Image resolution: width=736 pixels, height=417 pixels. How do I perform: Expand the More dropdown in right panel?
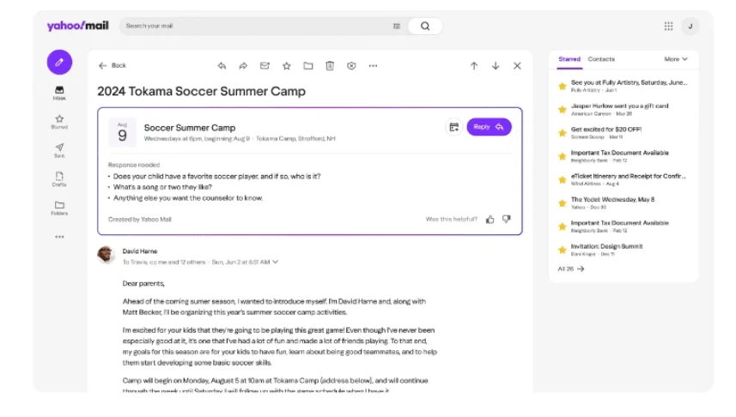pos(676,59)
